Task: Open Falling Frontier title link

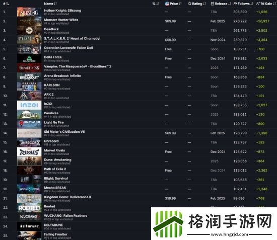Action: point(55,234)
